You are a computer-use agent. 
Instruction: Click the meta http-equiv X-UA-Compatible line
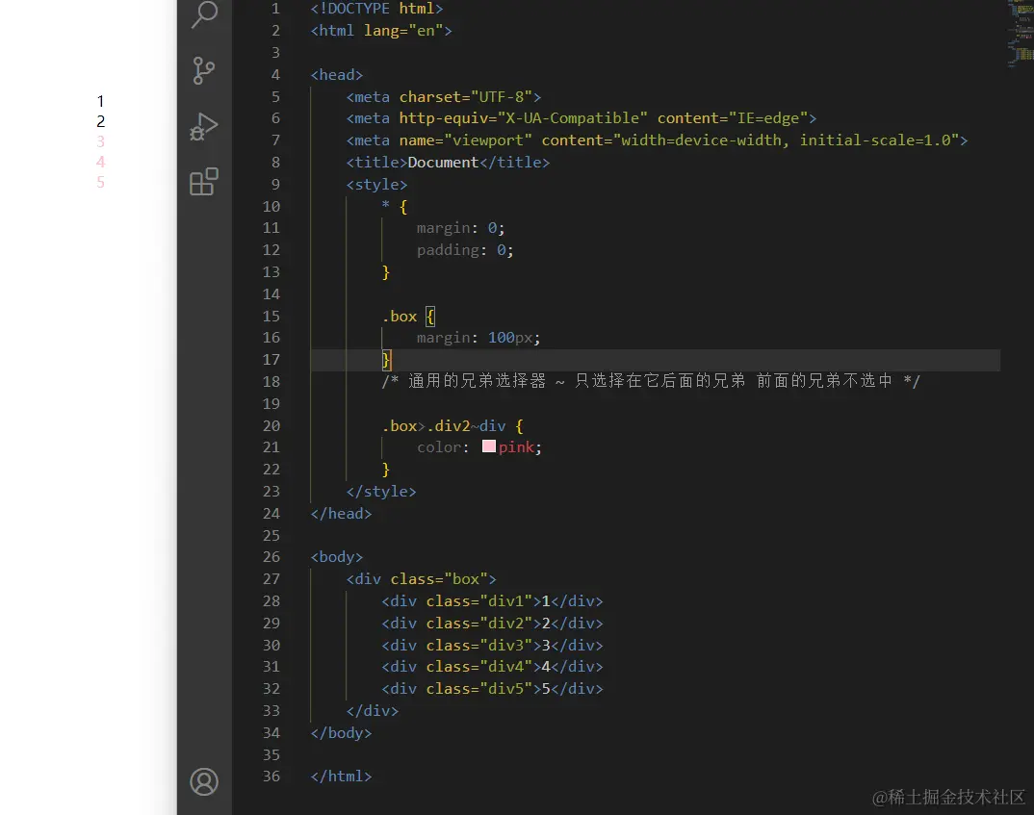tap(581, 118)
